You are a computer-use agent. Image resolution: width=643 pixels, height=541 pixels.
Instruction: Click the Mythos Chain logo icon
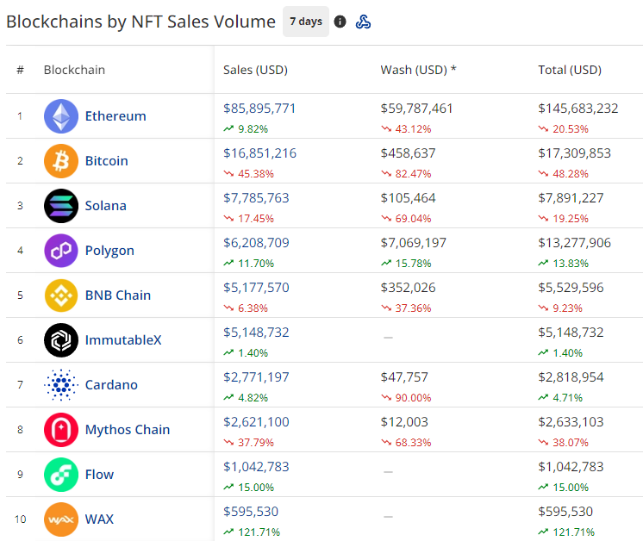[x=61, y=430]
